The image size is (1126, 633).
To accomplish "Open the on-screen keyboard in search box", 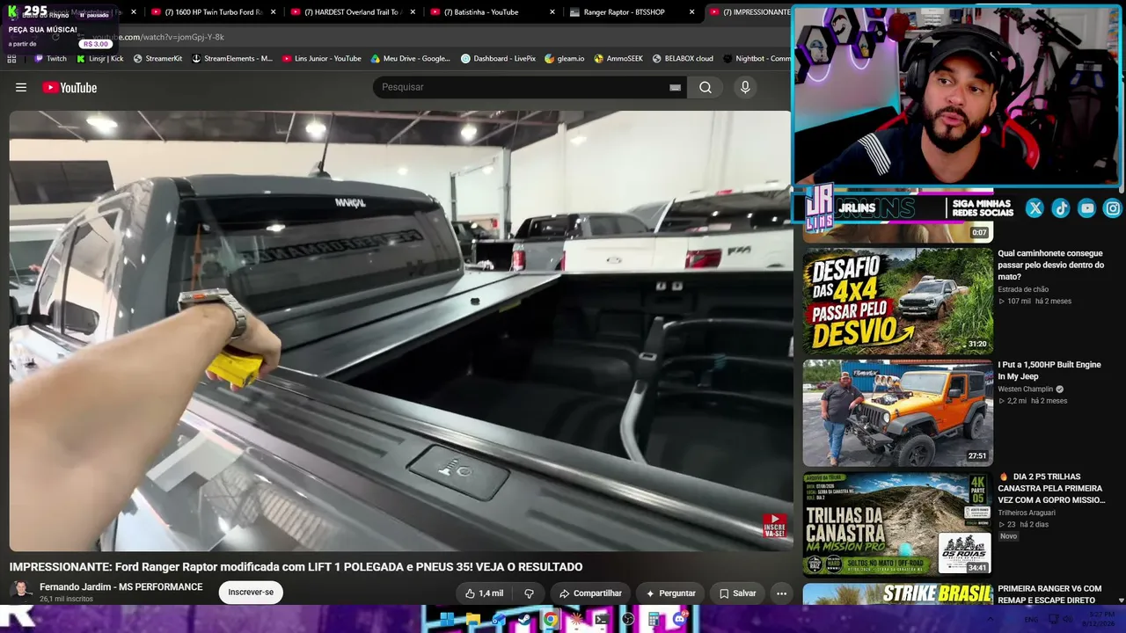I will pos(675,87).
